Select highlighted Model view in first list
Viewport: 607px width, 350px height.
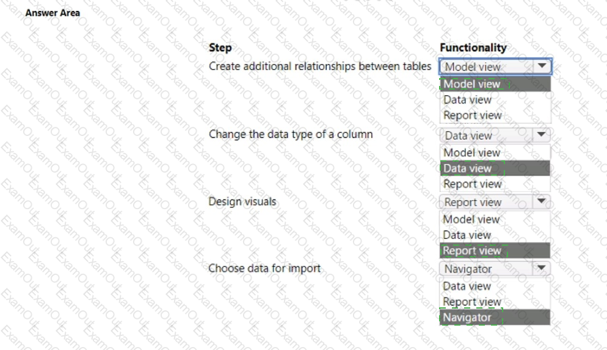pyautogui.click(x=495, y=84)
